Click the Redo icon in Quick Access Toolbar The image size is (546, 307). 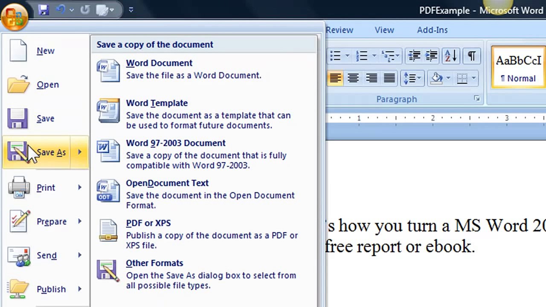click(x=85, y=10)
